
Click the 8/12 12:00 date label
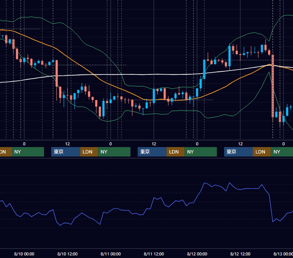click(240, 254)
